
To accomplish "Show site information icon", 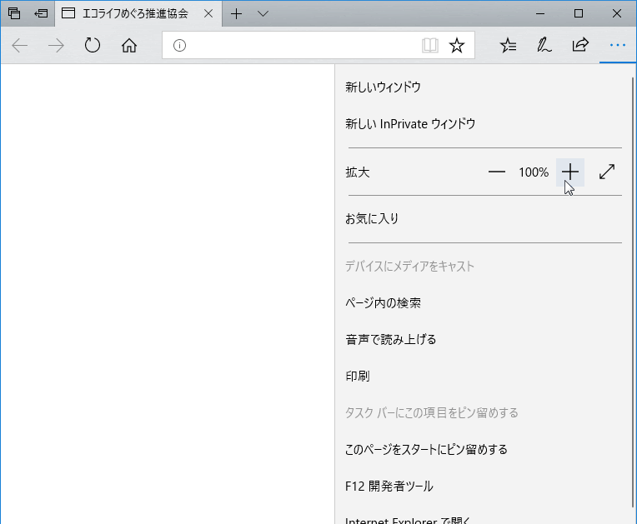I will (x=179, y=46).
